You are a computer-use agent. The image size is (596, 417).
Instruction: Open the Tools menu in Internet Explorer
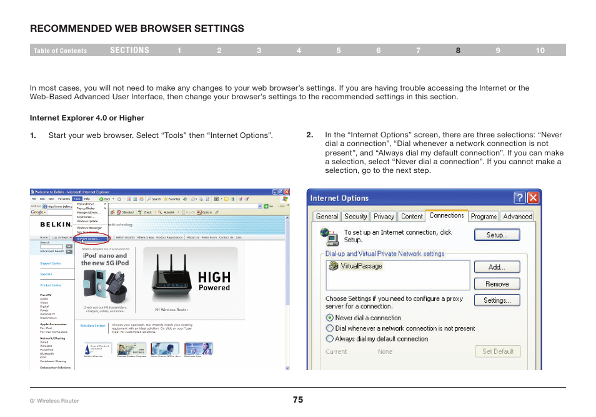[x=77, y=199]
